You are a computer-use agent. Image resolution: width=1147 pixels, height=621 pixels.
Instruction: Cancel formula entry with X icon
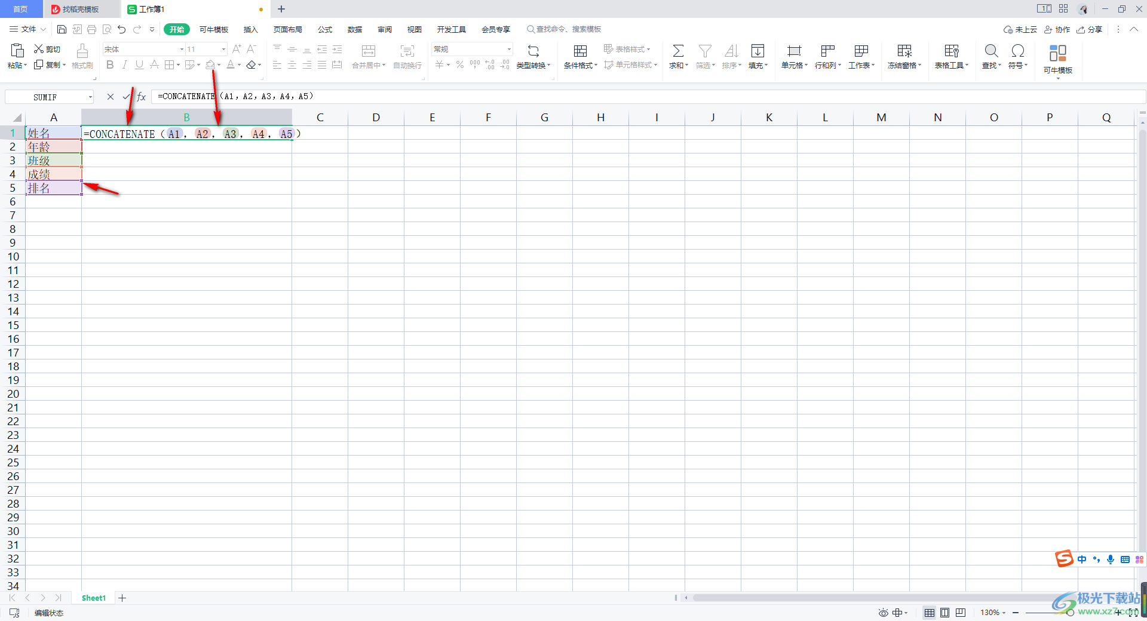pyautogui.click(x=111, y=97)
